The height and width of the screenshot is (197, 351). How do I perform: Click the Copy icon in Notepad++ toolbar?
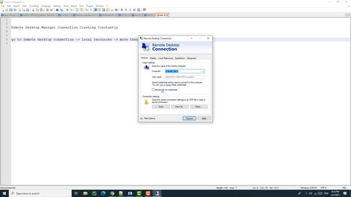(37, 10)
